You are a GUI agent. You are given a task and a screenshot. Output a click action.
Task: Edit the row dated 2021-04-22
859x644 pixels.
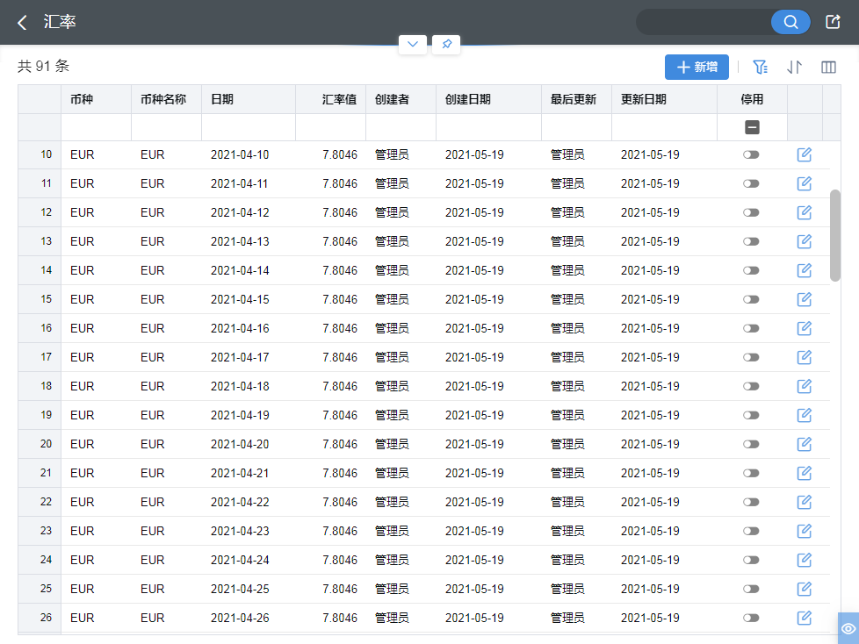click(x=805, y=502)
